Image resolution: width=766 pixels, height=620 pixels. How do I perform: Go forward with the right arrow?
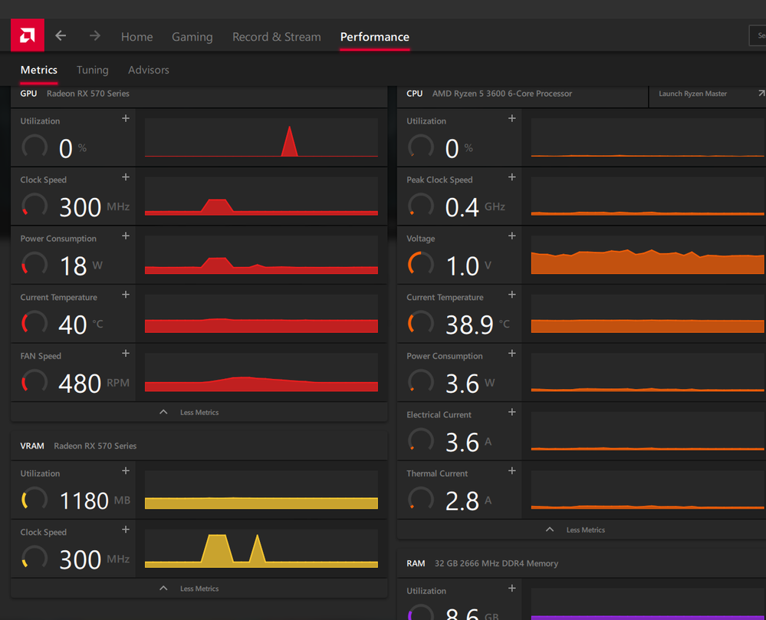(95, 36)
